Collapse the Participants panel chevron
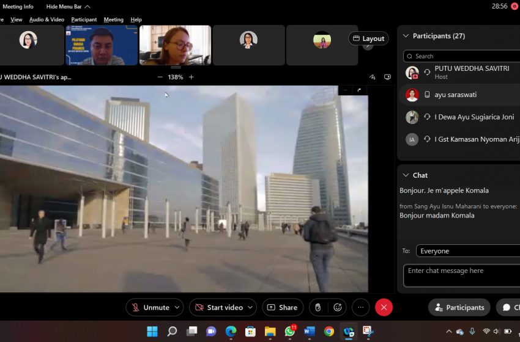The height and width of the screenshot is (342, 520). pyautogui.click(x=406, y=36)
